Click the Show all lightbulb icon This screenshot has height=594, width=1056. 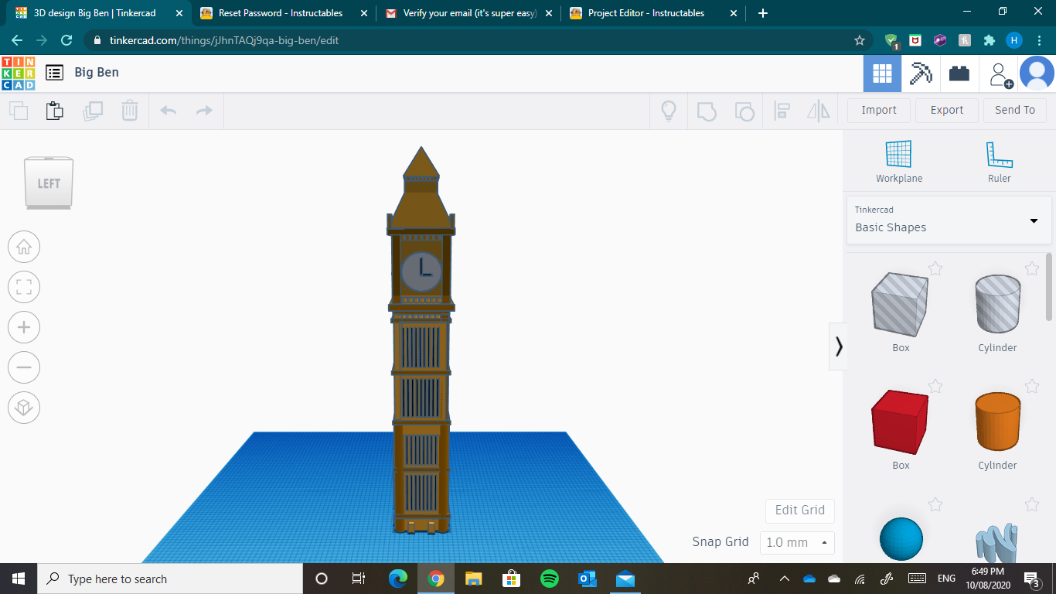click(669, 111)
